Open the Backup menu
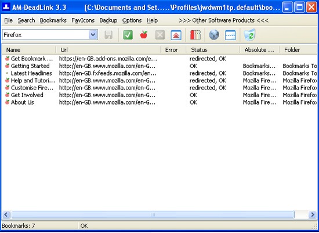319x233 pixels. [x=108, y=20]
